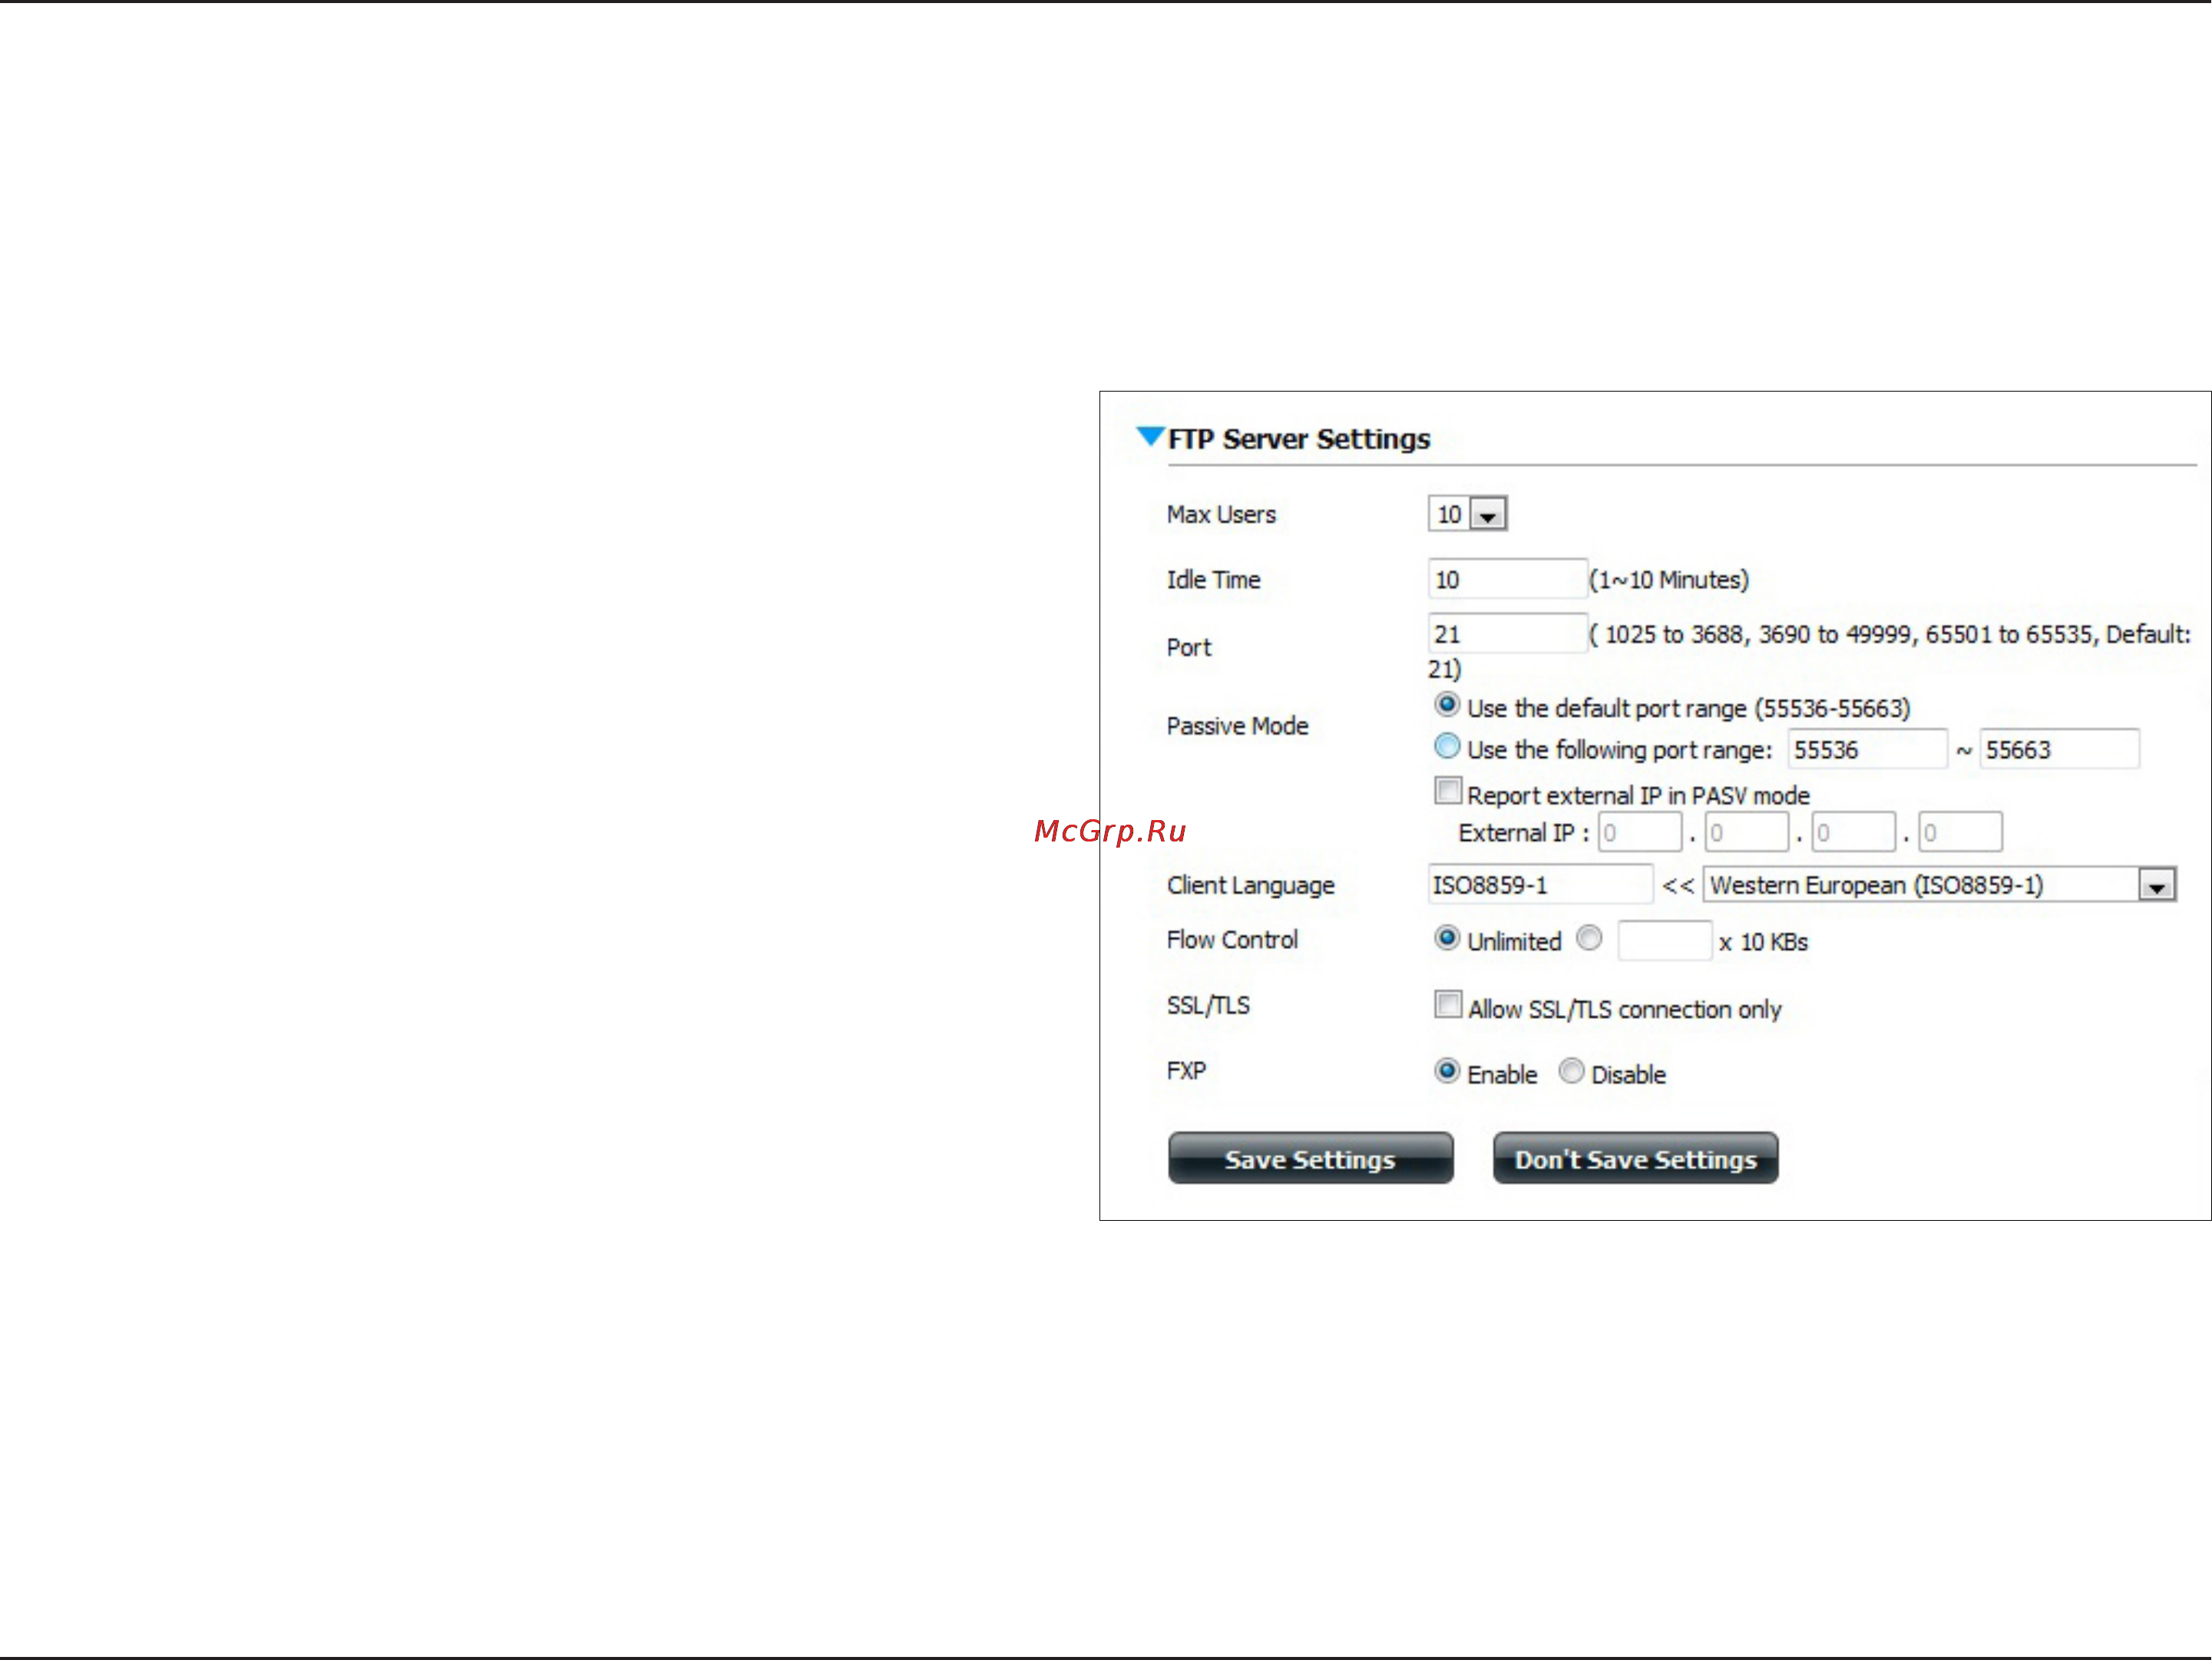
Task: Select FXP Disable option
Action: click(x=1571, y=1071)
